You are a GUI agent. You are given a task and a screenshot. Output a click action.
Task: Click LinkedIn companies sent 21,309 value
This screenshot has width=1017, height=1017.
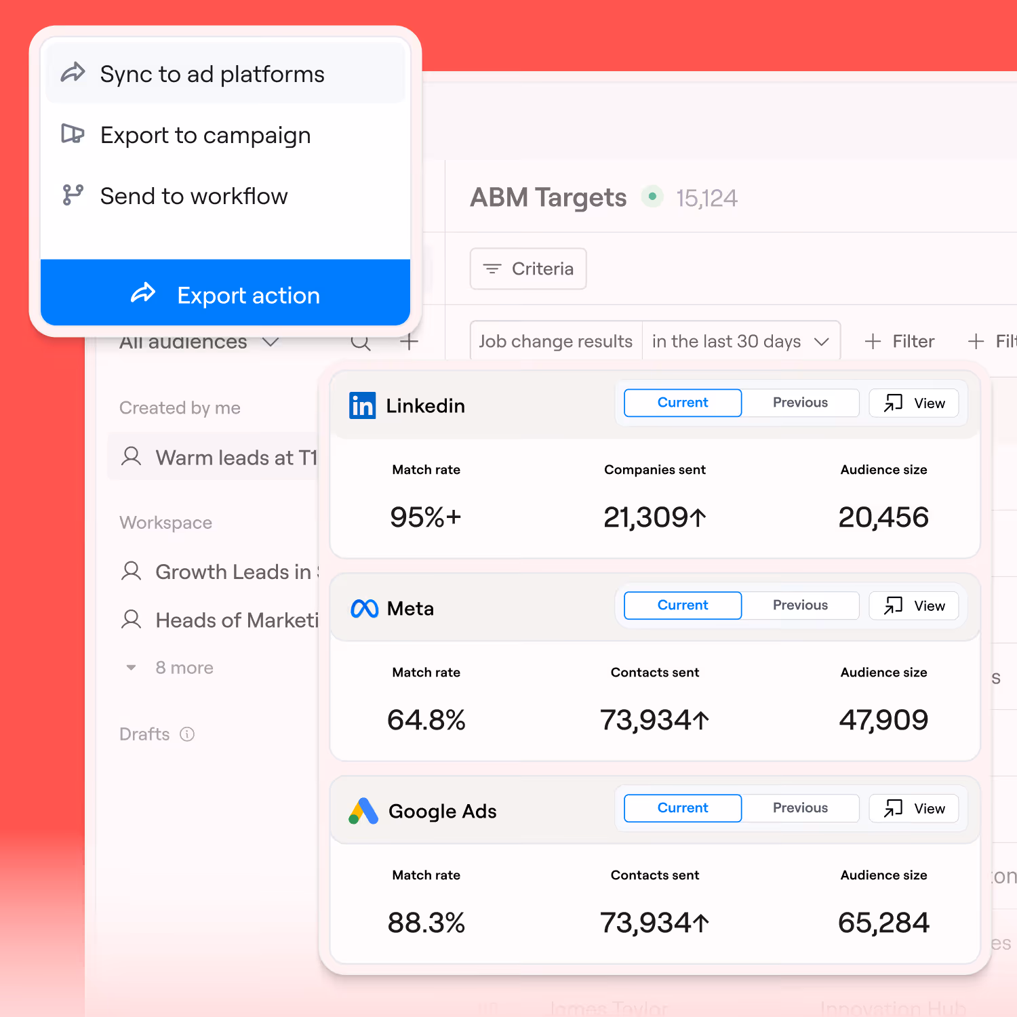655,517
